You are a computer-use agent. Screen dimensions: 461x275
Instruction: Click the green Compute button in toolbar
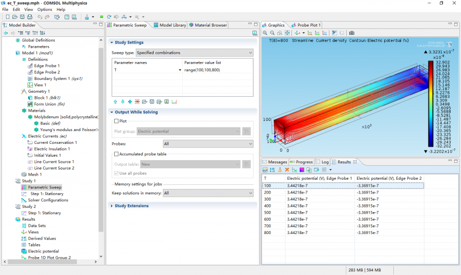pos(101,17)
